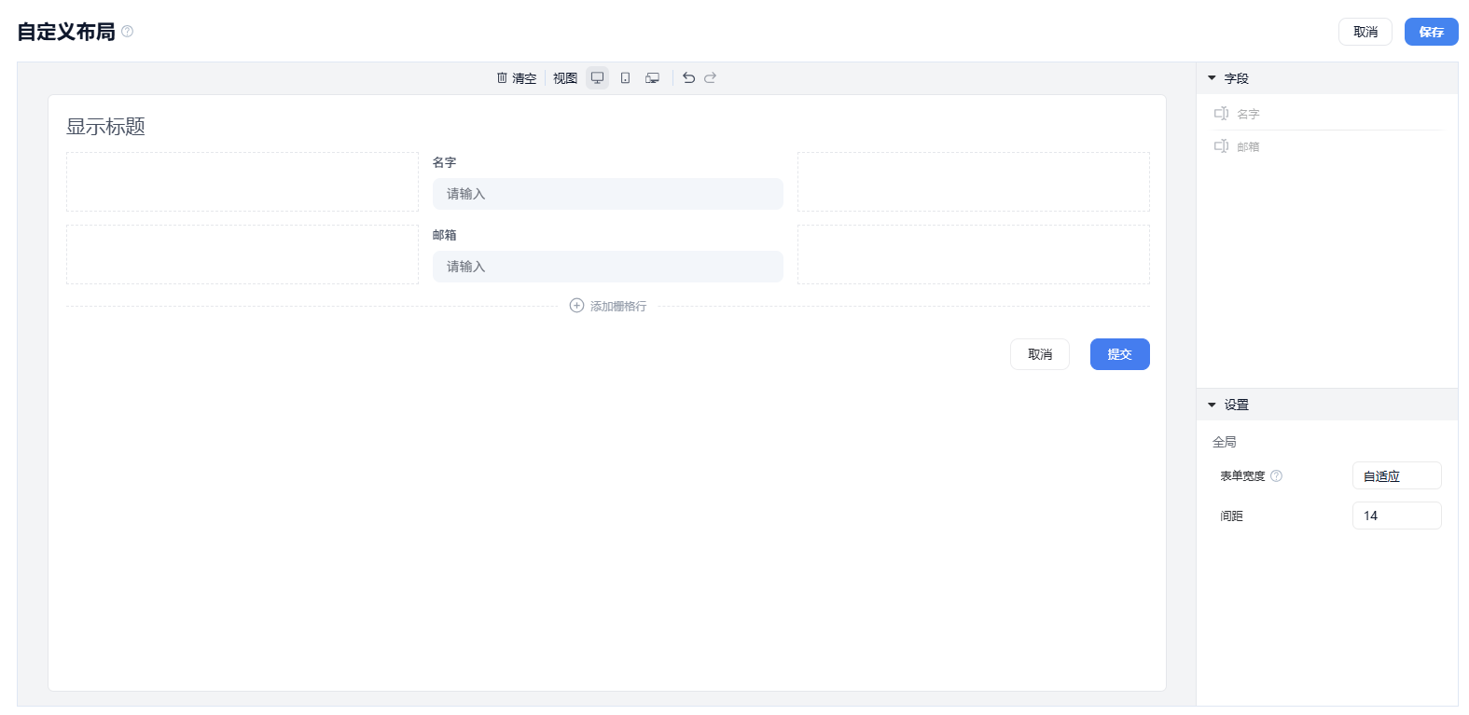This screenshot has width=1469, height=715.
Task: Click the 名字 label above the input
Action: click(x=444, y=162)
